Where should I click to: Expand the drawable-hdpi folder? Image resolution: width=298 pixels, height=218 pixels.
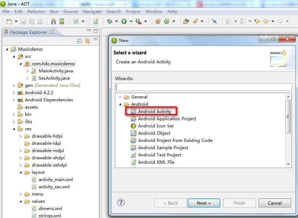point(21,136)
